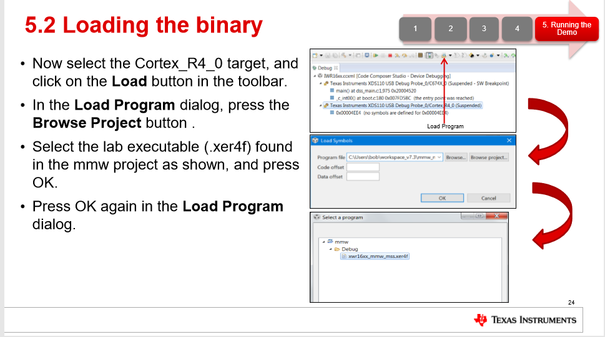Screen dimensions: 605x337
Task: Close the Load Symbols dialog
Action: pyautogui.click(x=509, y=141)
